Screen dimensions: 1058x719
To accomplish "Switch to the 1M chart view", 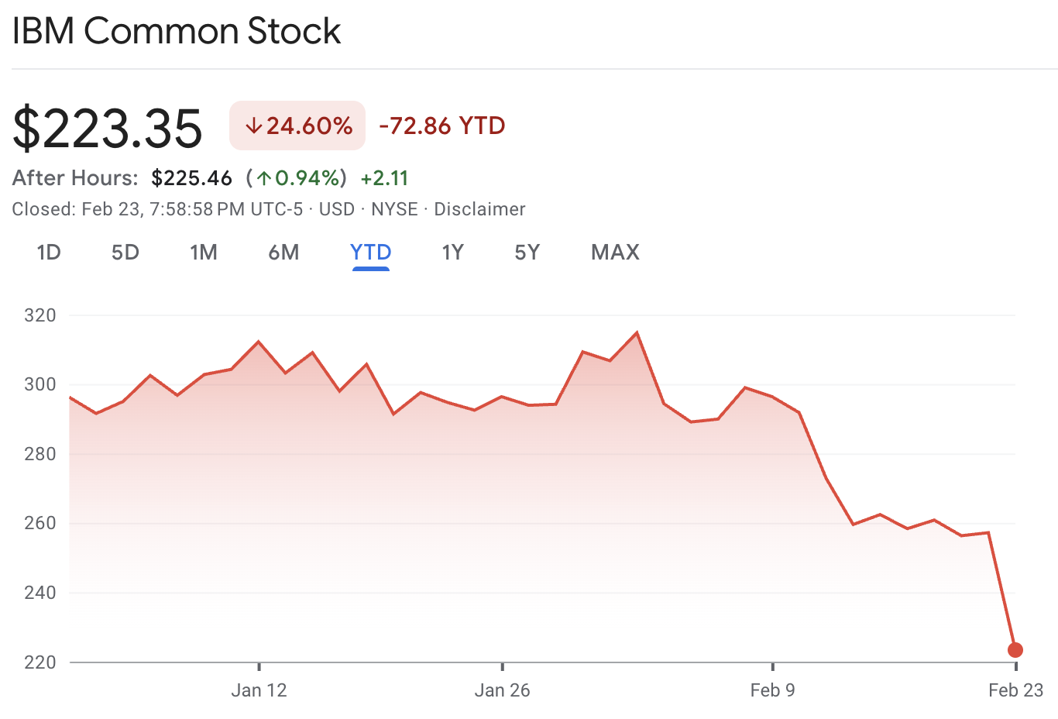I will tap(204, 252).
